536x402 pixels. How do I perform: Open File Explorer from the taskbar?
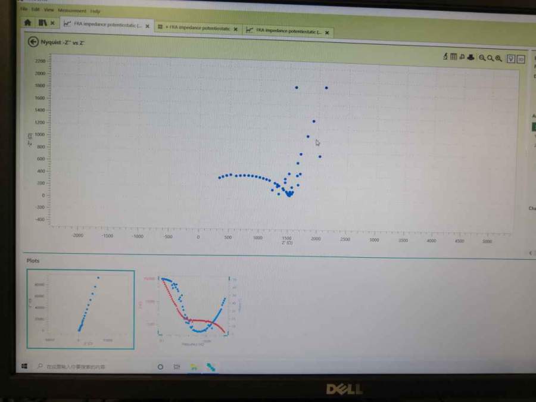tap(194, 367)
